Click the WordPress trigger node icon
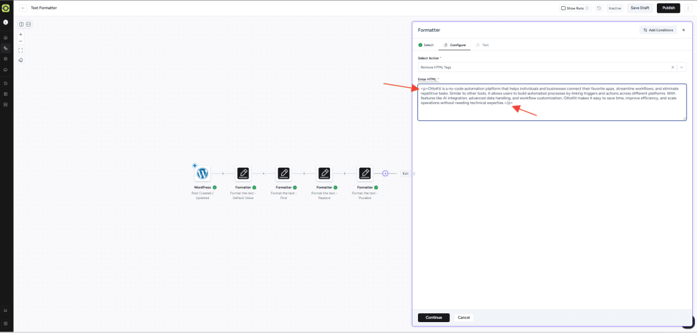Viewport: 697px width, 333px height. pos(202,173)
